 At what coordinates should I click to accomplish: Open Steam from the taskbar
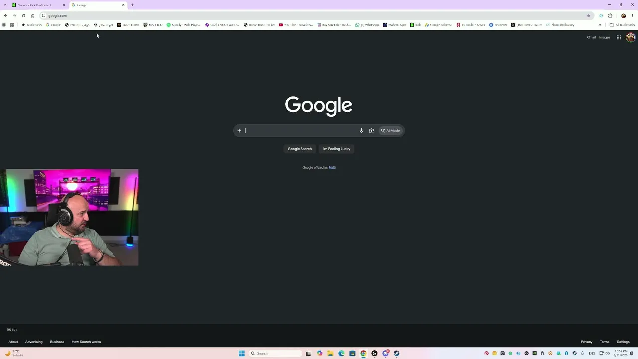point(396,353)
